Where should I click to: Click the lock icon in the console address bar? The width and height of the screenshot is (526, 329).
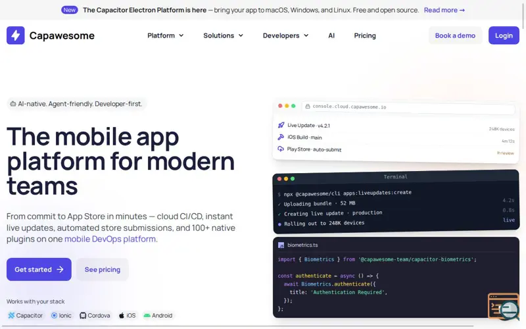(x=308, y=106)
